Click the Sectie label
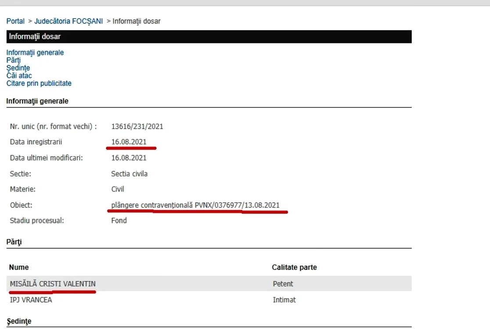This screenshot has width=490, height=329. [x=21, y=174]
